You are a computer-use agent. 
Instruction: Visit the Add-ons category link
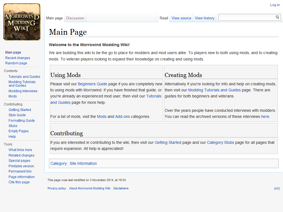point(122,116)
